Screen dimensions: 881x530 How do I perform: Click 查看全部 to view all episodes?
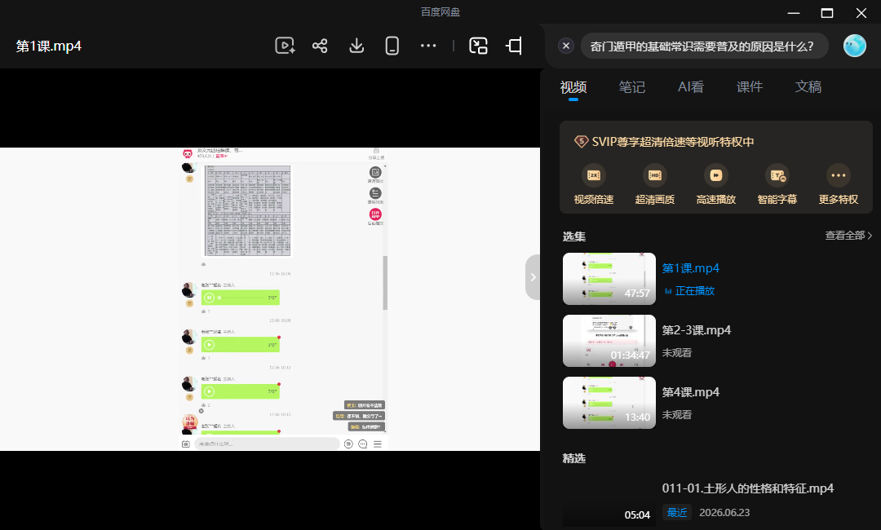point(848,236)
